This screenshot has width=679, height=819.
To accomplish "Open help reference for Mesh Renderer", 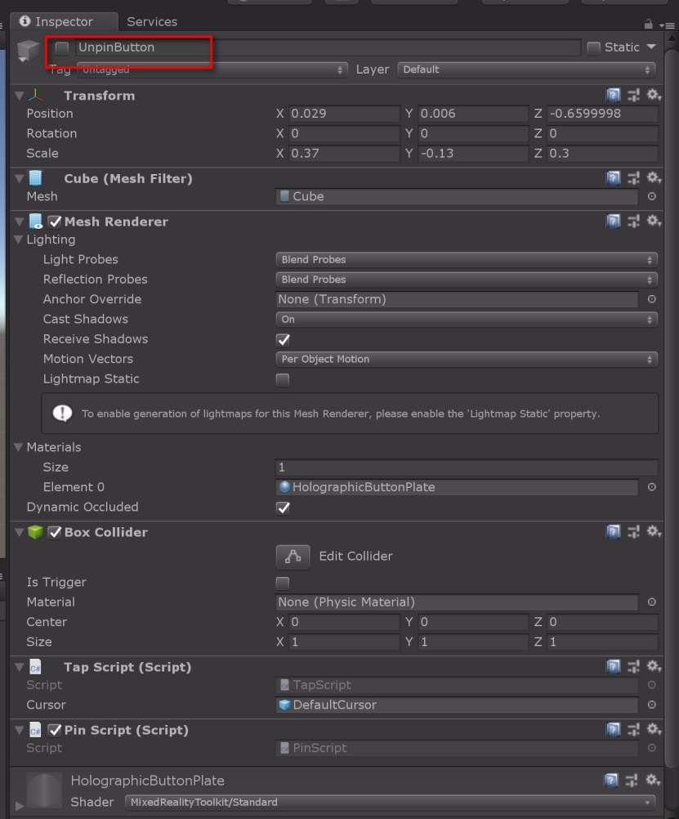I will 613,221.
